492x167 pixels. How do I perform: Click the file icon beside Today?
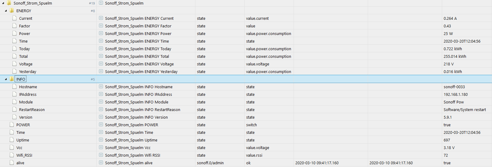pos(15,49)
